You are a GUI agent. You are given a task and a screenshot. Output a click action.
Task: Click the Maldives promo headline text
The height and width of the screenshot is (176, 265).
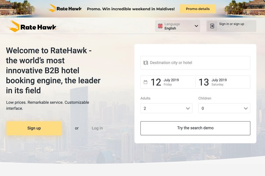click(x=131, y=9)
